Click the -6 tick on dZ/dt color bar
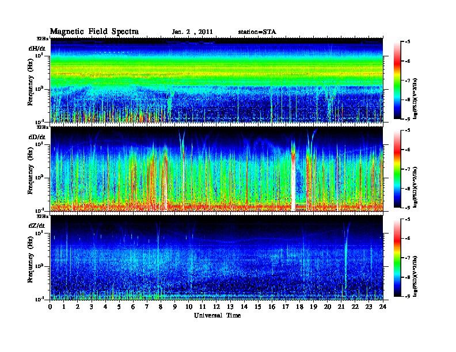This screenshot has width=456, height=352. 408,238
